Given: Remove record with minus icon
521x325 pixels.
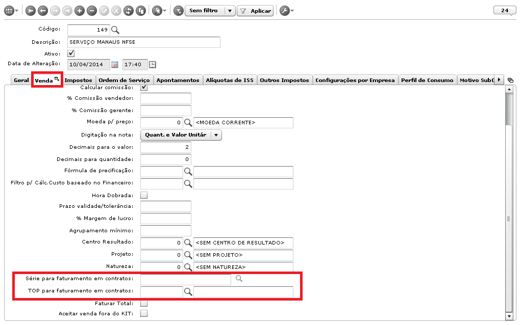Looking at the screenshot, I should 92,11.
